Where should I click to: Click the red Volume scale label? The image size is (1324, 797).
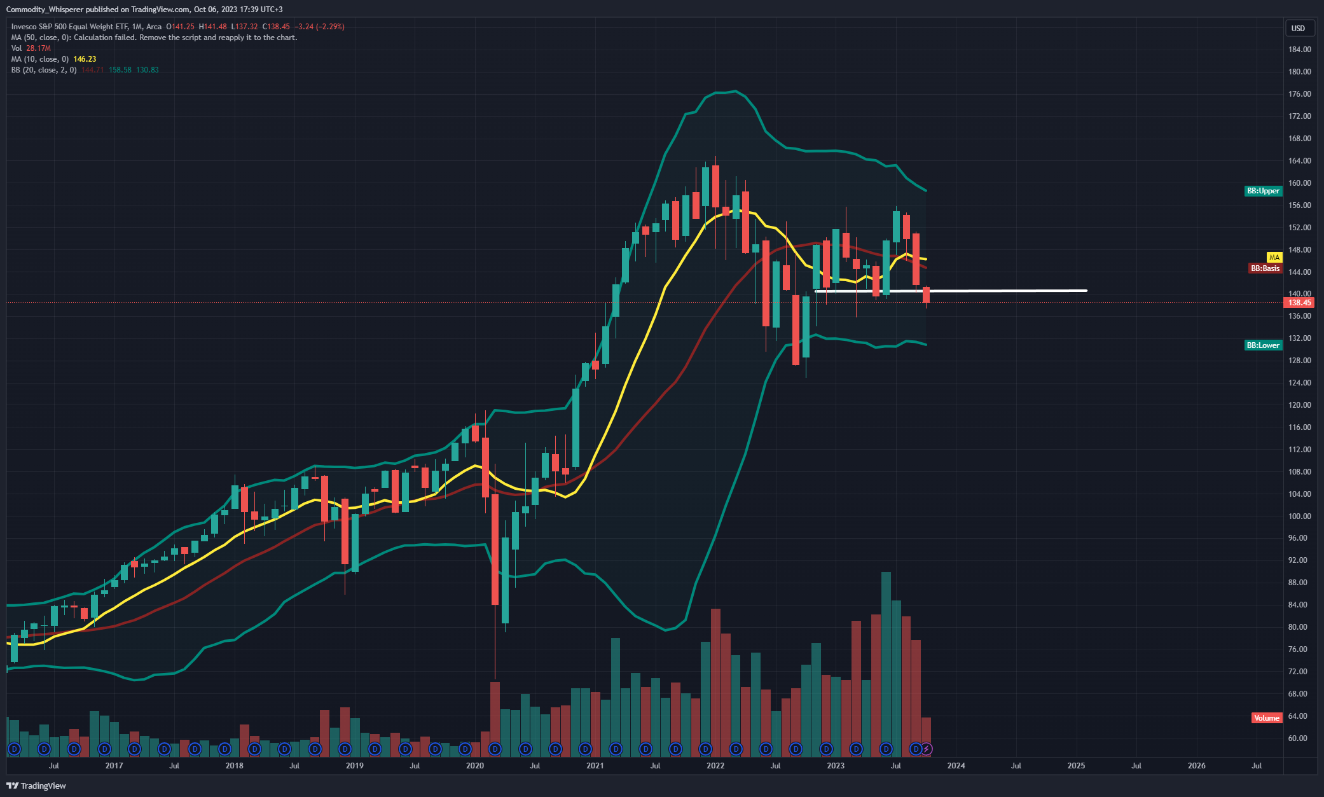click(1265, 718)
